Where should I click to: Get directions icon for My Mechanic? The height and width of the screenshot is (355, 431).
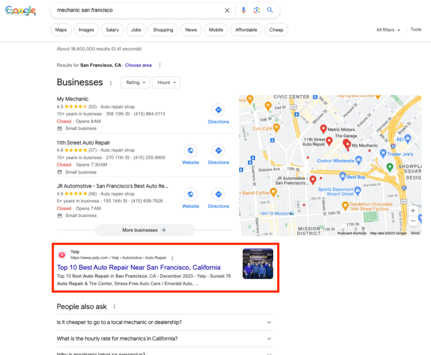pos(219,110)
